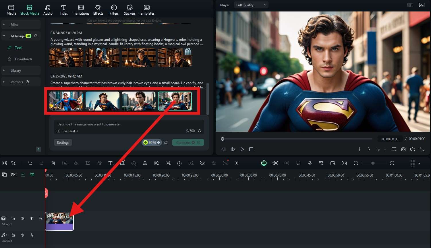Screen dimensions: 431x248
Task: Play the preview video
Action: point(242,149)
